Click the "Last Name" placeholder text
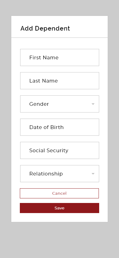Image resolution: width=119 pixels, height=258 pixels. pos(44,81)
